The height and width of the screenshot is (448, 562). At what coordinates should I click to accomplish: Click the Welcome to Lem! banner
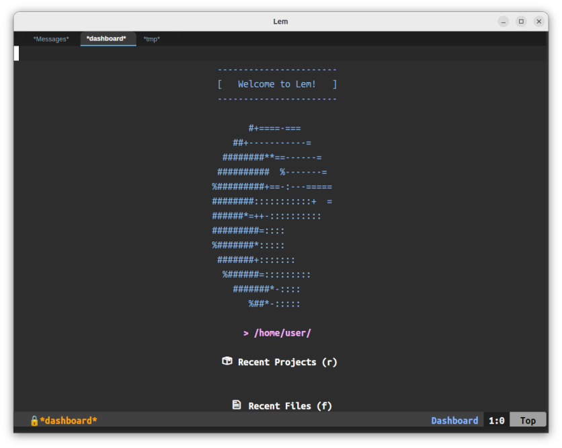(277, 84)
